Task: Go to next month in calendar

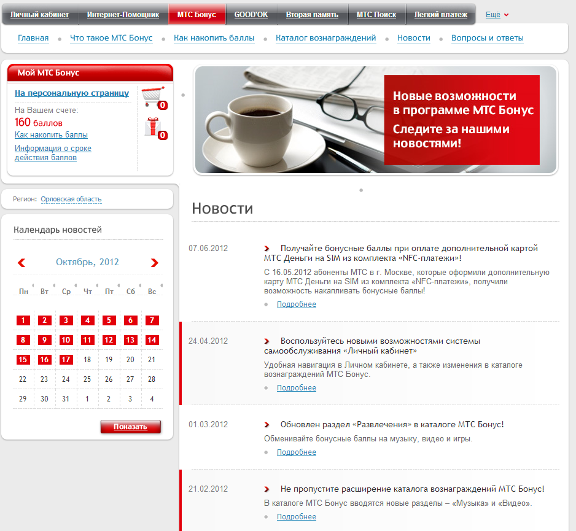Action: [154, 263]
